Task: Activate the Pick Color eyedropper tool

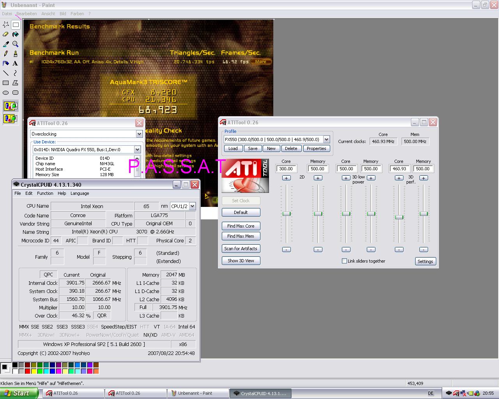Action: tap(6, 44)
